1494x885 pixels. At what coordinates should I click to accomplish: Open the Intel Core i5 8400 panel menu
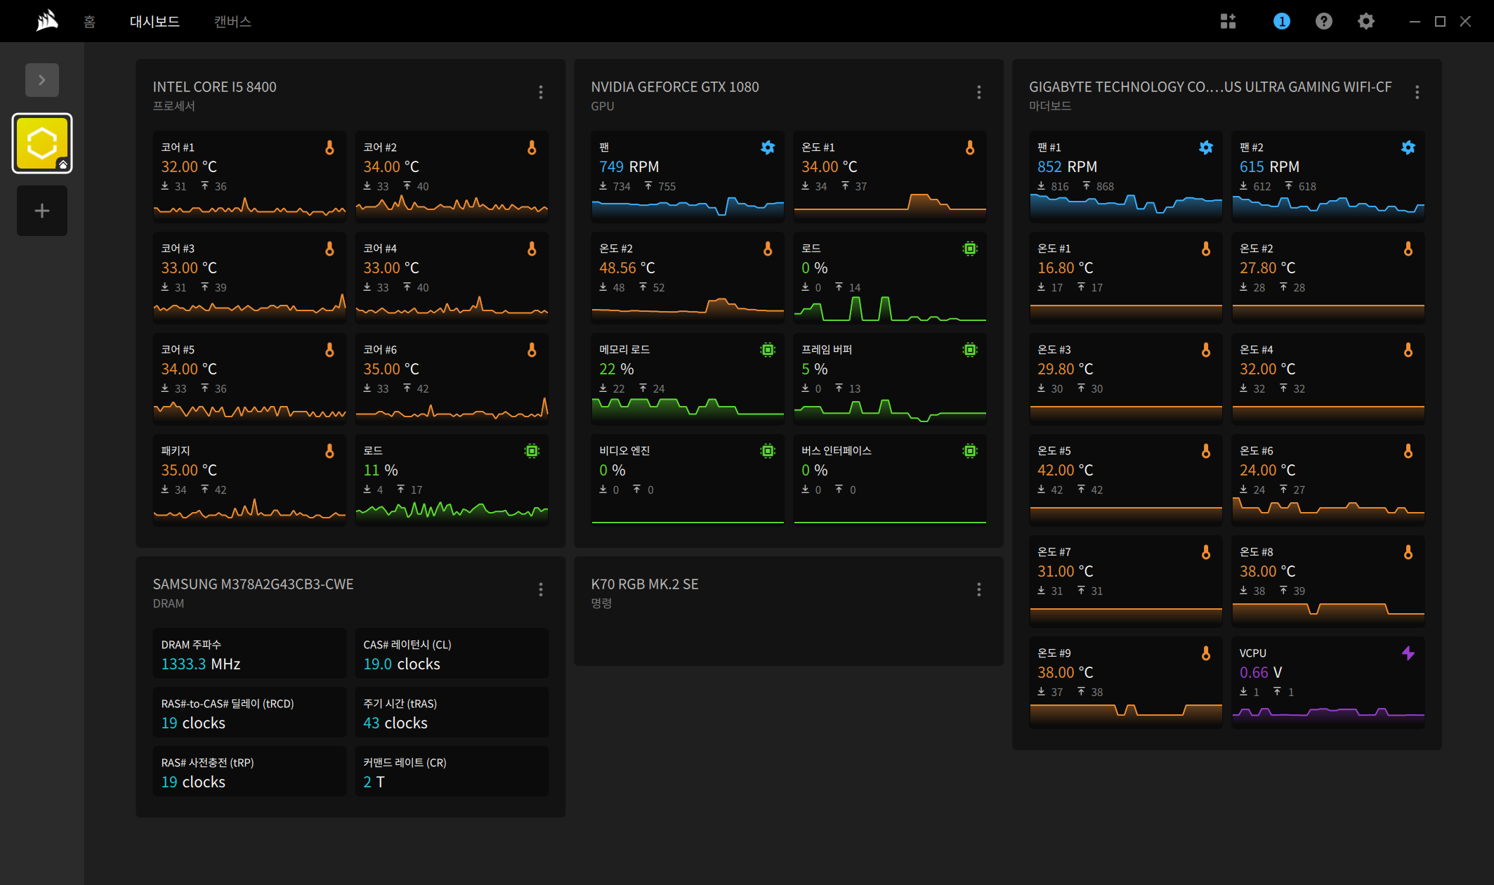tap(541, 92)
